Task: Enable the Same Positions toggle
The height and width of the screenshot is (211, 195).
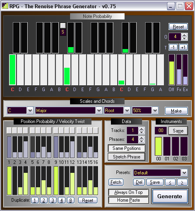Action: 126,148
